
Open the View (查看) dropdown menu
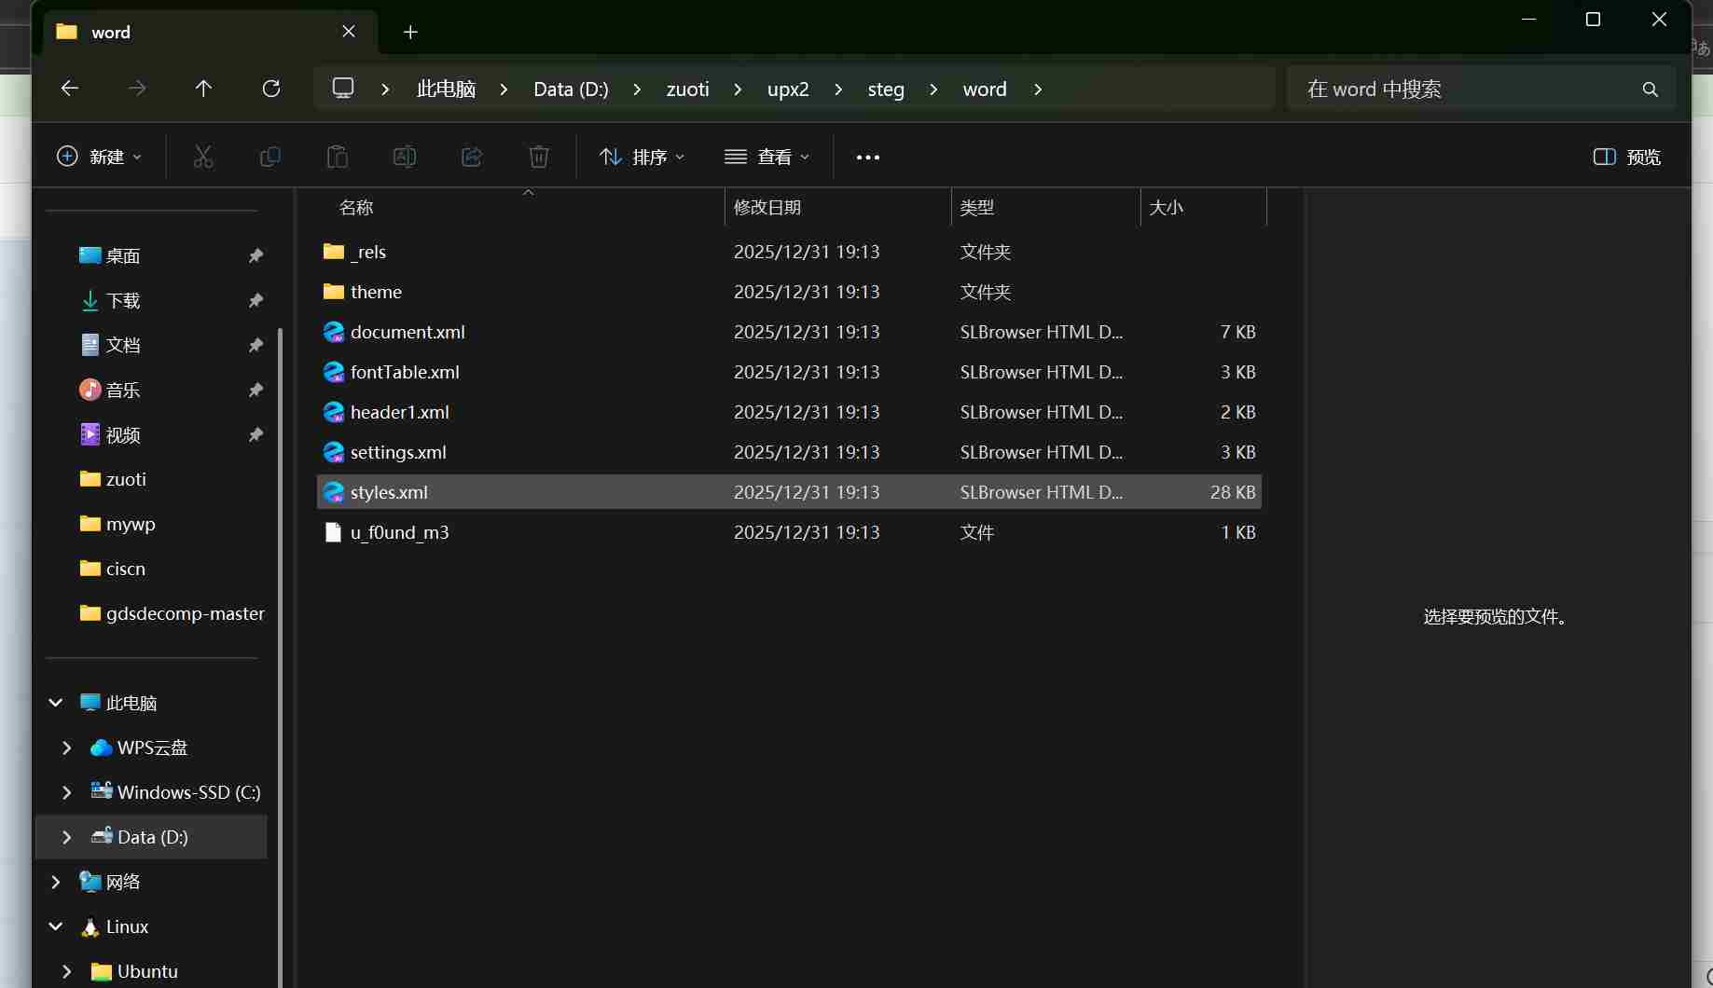[x=767, y=157]
